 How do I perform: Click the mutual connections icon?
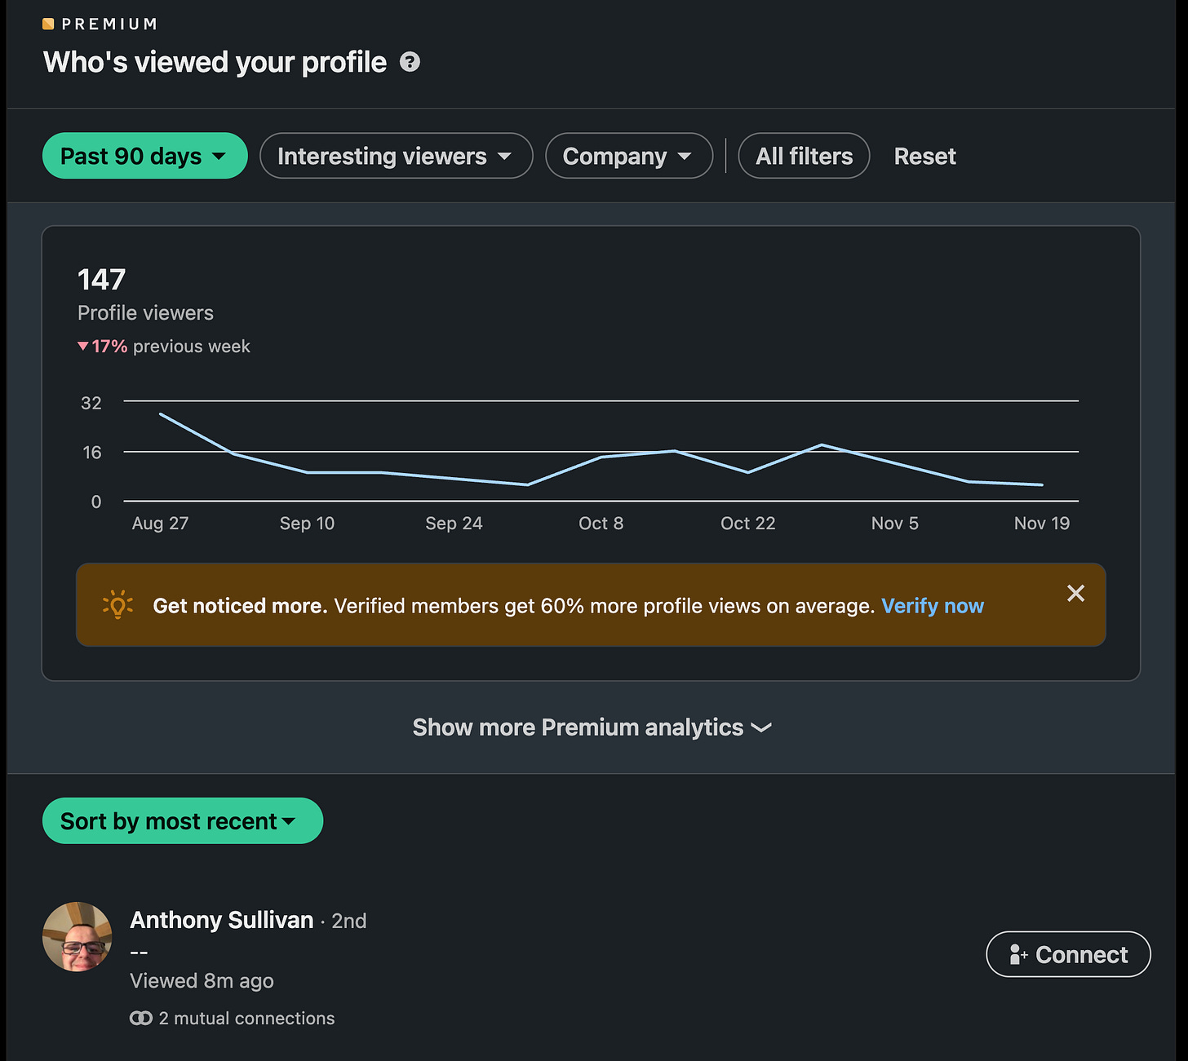click(x=140, y=1018)
